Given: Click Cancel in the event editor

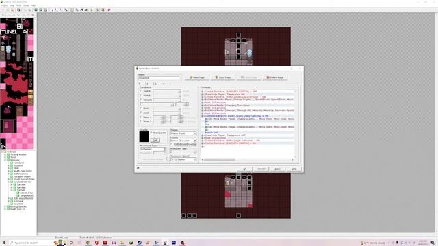Looking at the screenshot, I should click(x=261, y=169).
